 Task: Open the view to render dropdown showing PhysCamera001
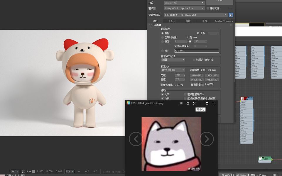tap(196, 15)
